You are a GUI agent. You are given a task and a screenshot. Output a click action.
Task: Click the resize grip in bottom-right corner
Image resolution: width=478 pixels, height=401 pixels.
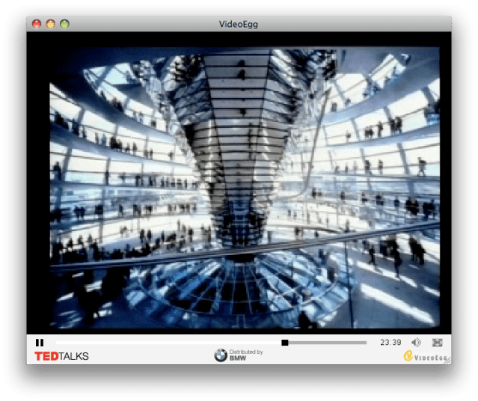(447, 360)
